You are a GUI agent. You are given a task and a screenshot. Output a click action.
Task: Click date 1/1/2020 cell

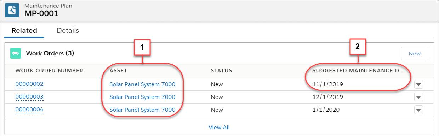point(326,110)
